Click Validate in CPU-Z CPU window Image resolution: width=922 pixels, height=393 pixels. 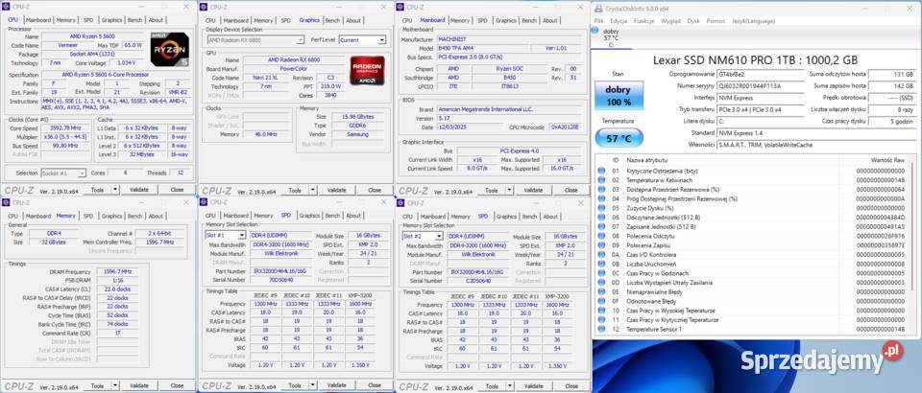139,190
